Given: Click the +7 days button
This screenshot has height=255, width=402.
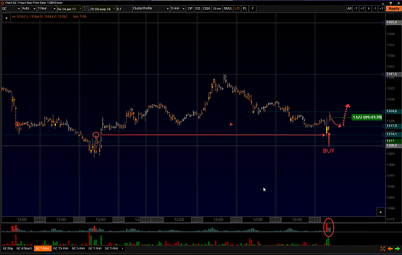Looking at the screenshot, I should tap(362, 8).
